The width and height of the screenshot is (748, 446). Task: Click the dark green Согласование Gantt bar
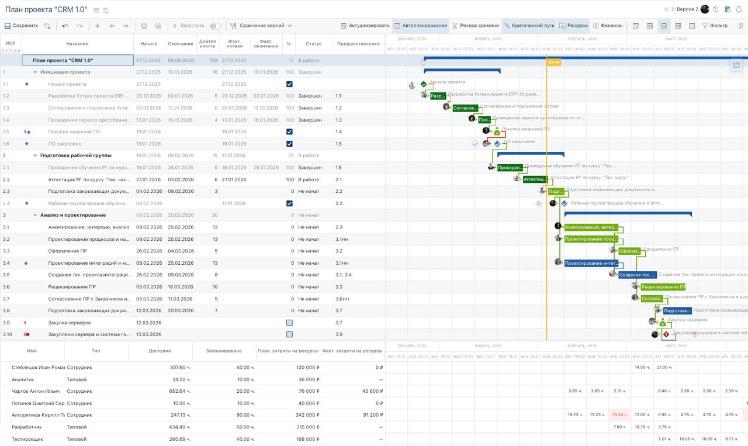[x=465, y=108]
